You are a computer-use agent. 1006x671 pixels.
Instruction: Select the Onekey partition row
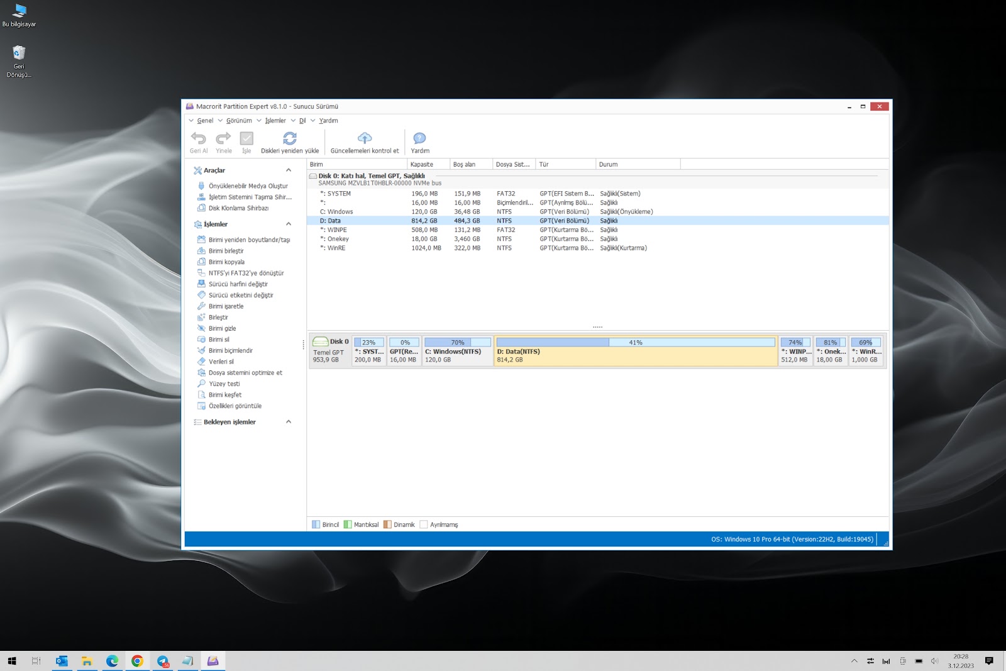pyautogui.click(x=598, y=239)
